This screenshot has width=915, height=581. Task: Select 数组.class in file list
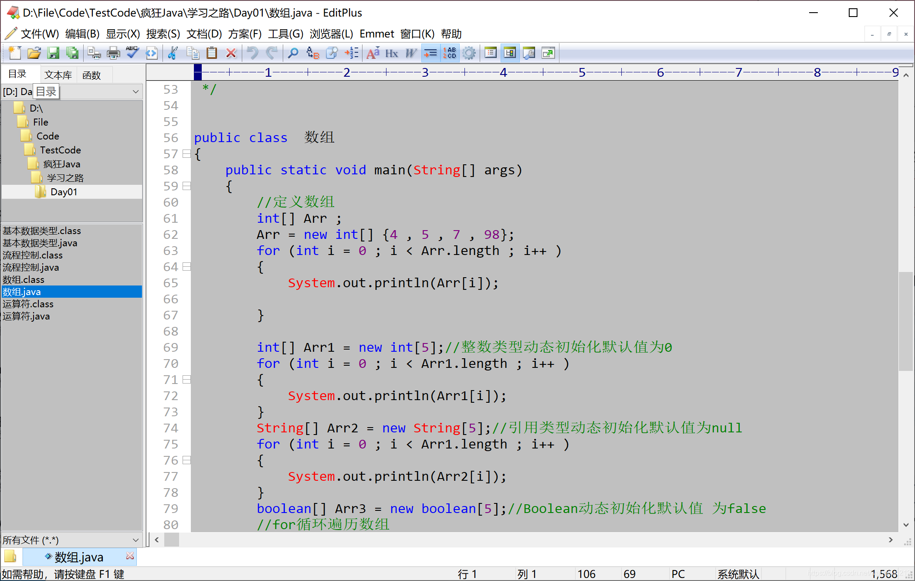(24, 279)
